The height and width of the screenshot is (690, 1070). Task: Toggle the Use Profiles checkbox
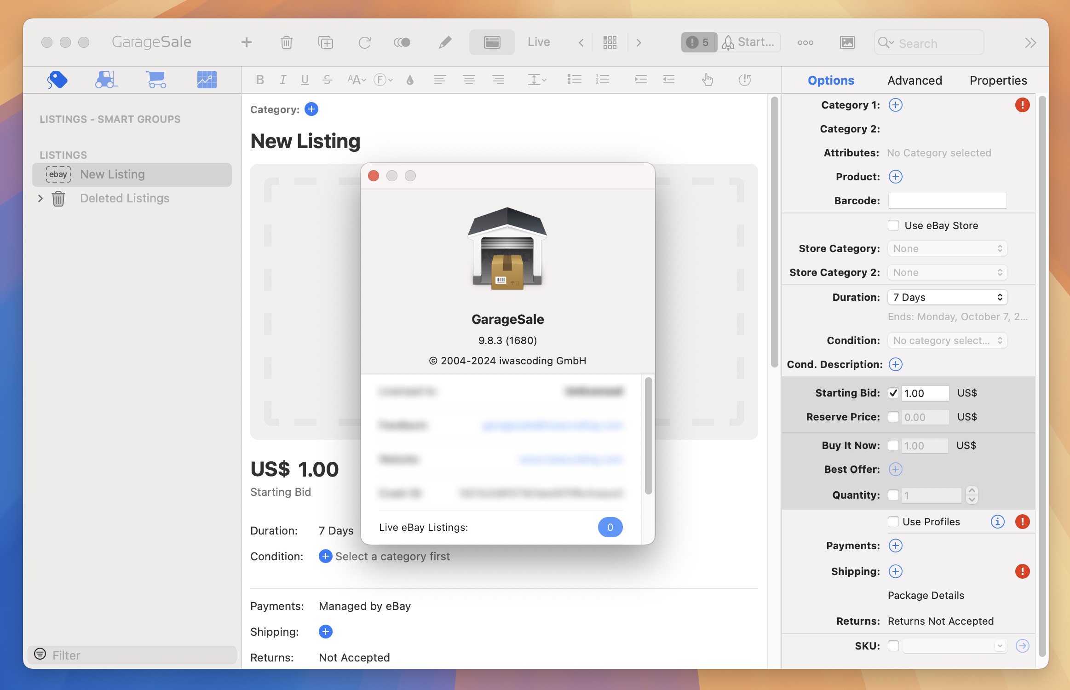(893, 522)
